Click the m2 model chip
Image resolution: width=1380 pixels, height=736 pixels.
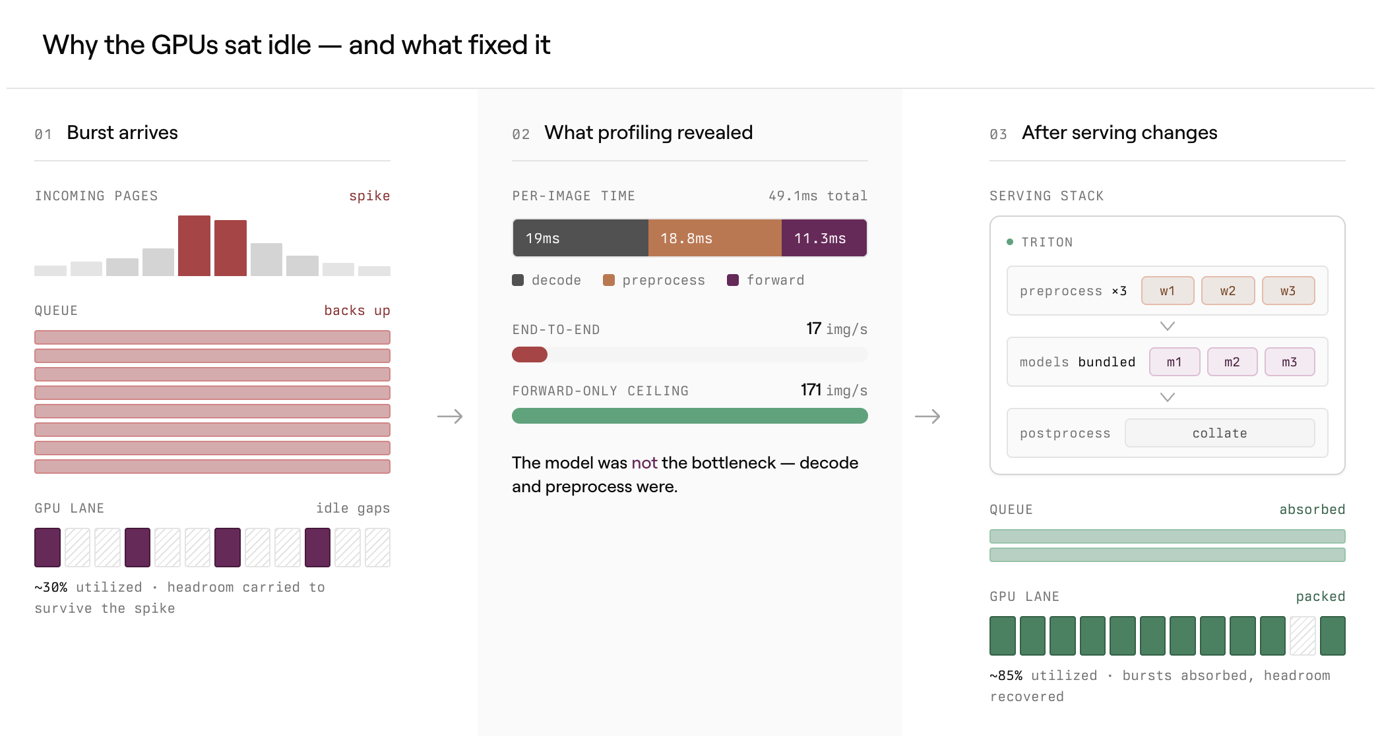click(1232, 362)
